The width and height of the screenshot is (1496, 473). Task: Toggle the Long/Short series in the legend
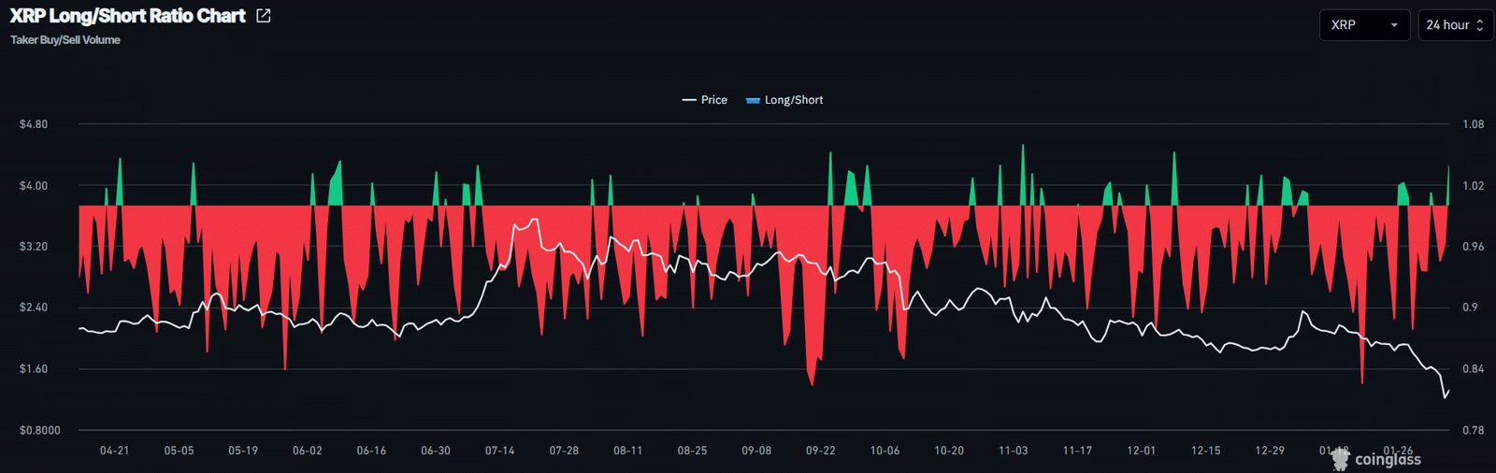point(794,100)
